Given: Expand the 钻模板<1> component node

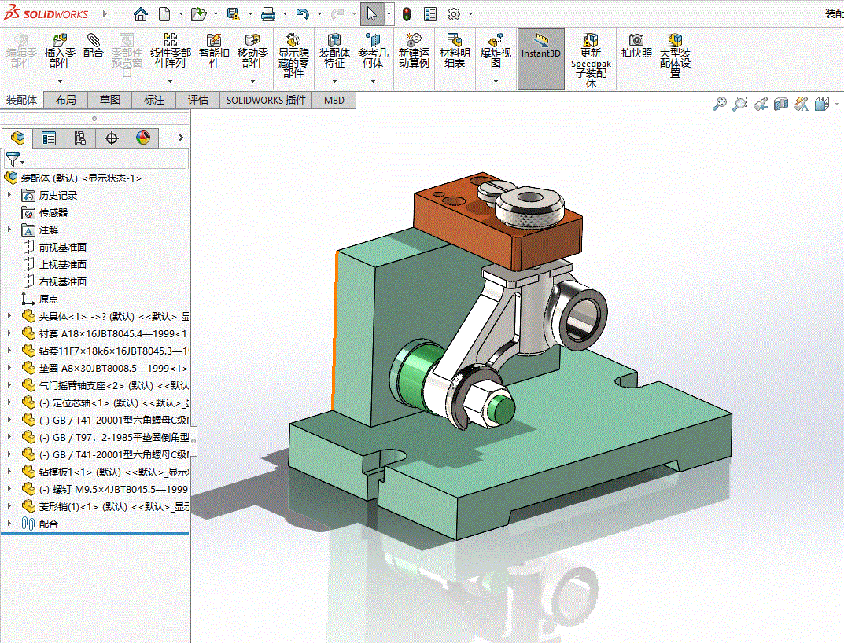Looking at the screenshot, I should click(9, 472).
